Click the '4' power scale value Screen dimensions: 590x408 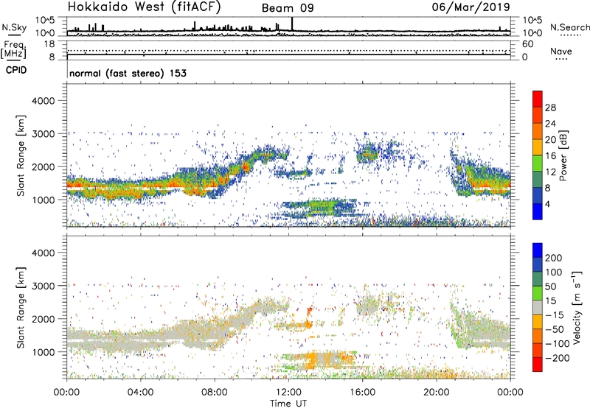[547, 204]
